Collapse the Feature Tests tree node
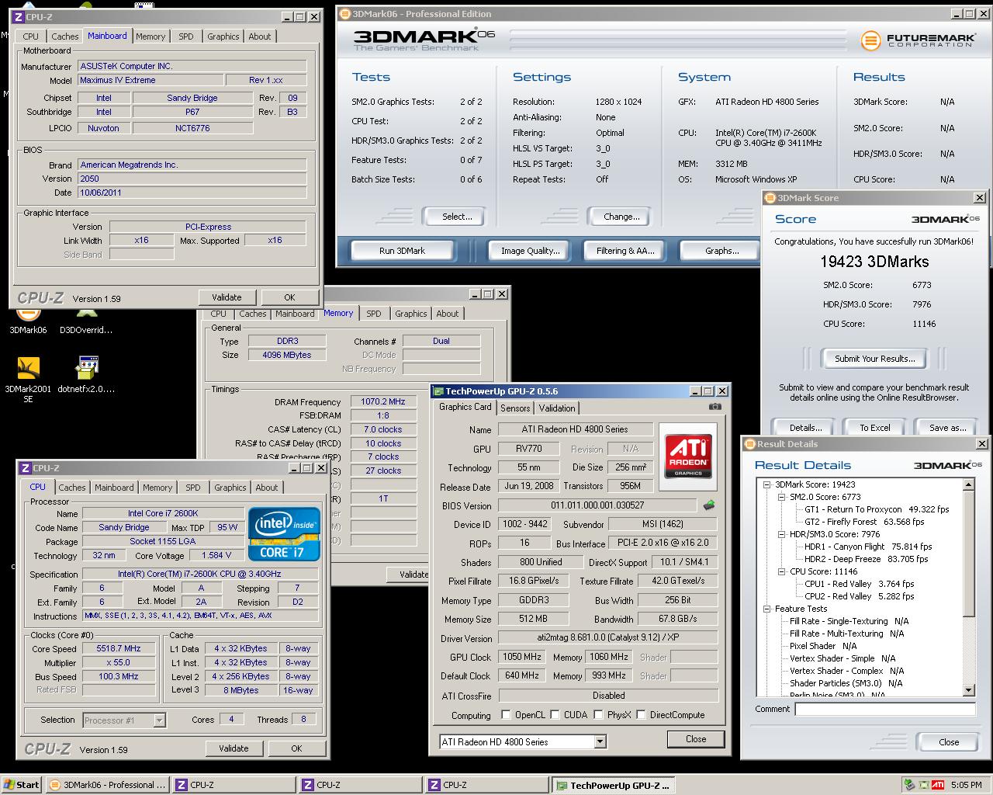The image size is (993, 795). (767, 609)
